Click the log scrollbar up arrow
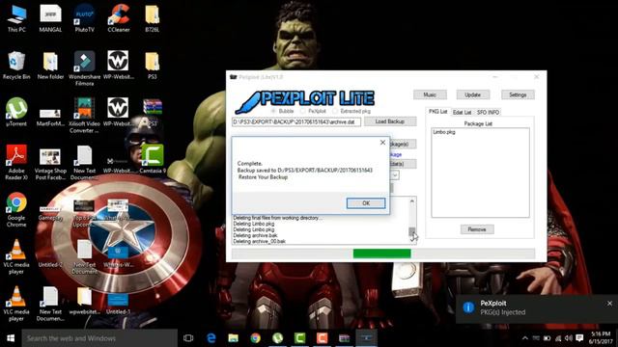618x347 pixels. click(x=412, y=201)
